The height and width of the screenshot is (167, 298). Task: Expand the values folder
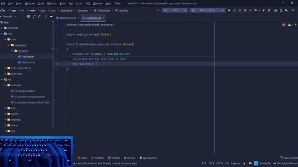pyautogui.click(x=5, y=125)
